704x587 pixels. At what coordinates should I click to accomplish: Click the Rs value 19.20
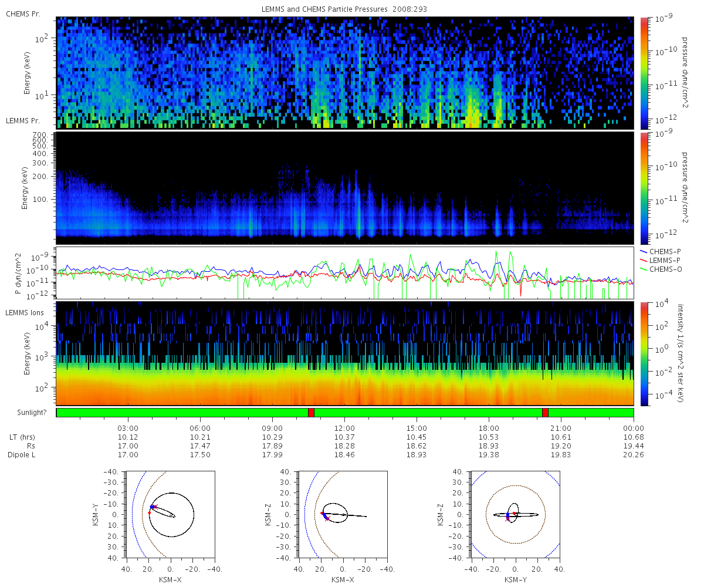pos(561,446)
